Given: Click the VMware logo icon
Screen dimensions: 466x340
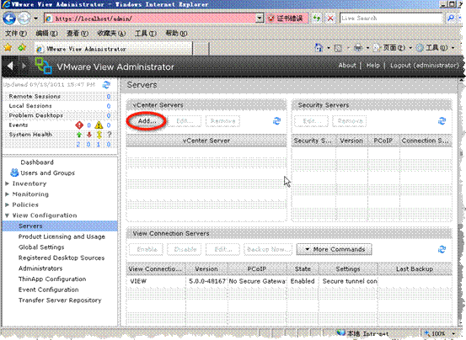Looking at the screenshot, I should [43, 66].
